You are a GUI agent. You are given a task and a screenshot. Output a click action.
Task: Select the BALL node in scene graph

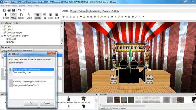12,42
